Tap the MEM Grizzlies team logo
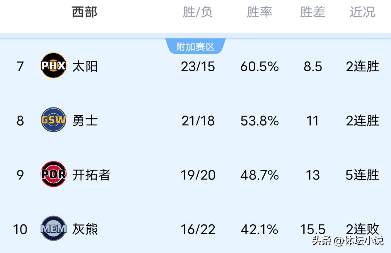The image size is (391, 253). tap(54, 228)
